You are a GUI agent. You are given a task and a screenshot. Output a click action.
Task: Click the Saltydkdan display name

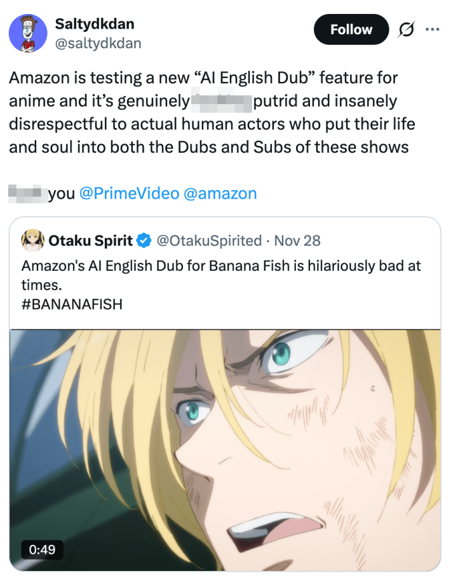pyautogui.click(x=96, y=24)
